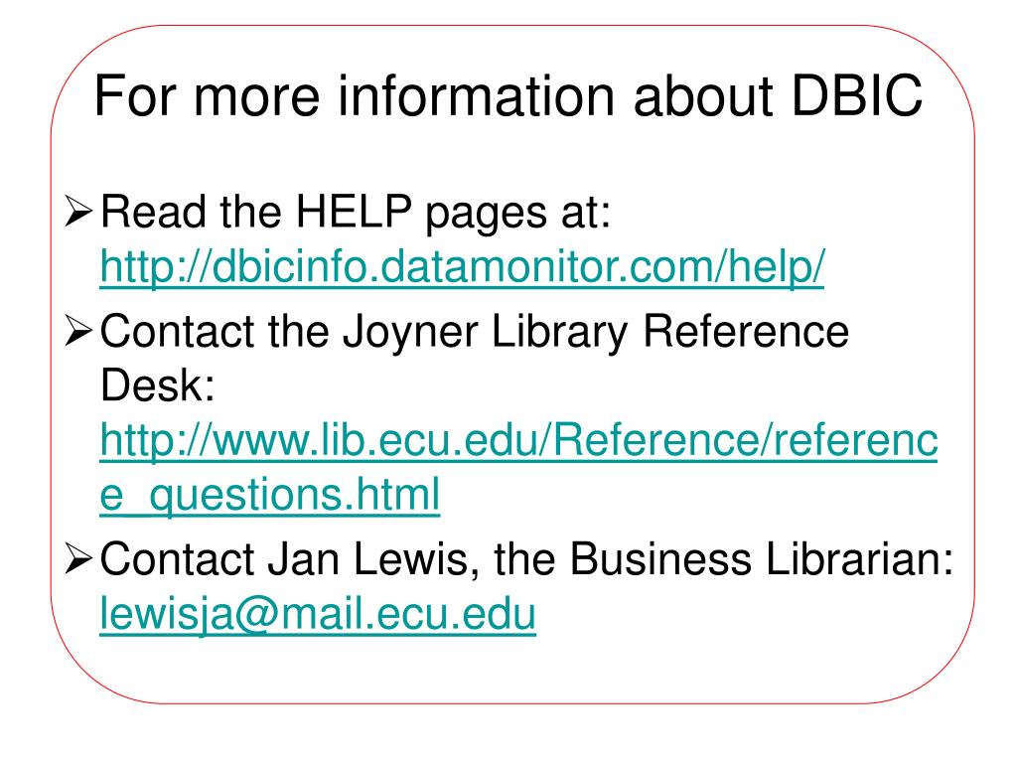
Task: Click the words Business Librarian:
Action: (762, 558)
